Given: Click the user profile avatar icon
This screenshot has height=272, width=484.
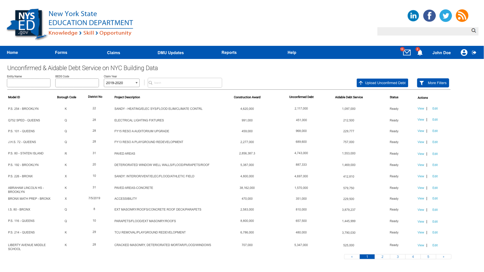Looking at the screenshot, I should click(464, 52).
